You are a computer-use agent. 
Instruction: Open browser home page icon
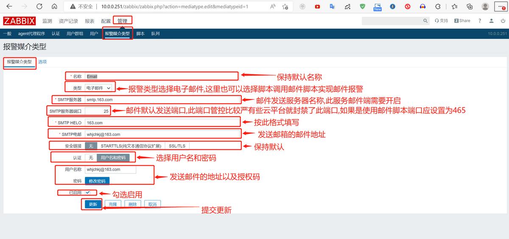[54, 7]
